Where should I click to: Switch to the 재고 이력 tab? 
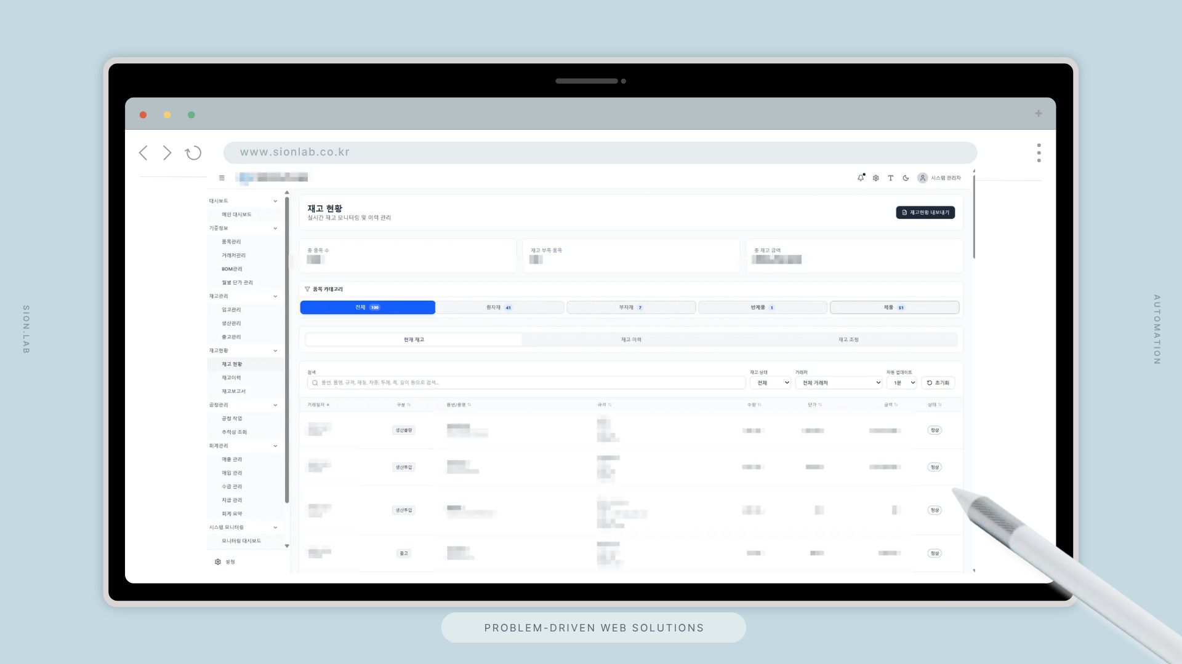click(631, 340)
